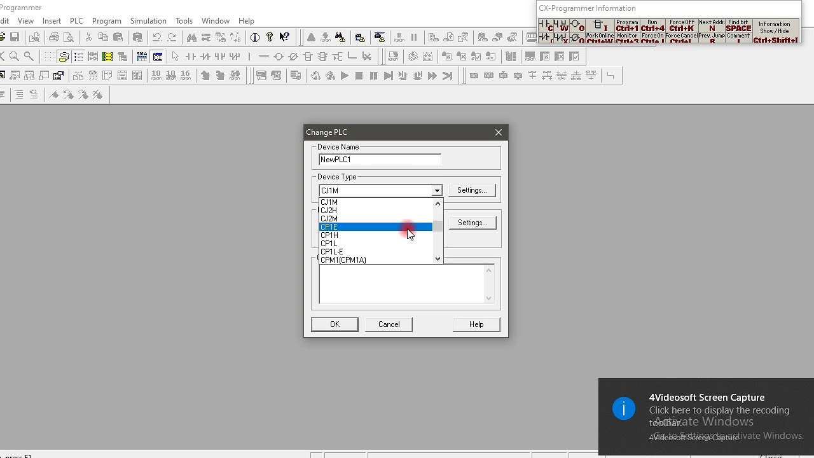Click the Cut scissors icon
814x458 pixels.
pyautogui.click(x=88, y=38)
